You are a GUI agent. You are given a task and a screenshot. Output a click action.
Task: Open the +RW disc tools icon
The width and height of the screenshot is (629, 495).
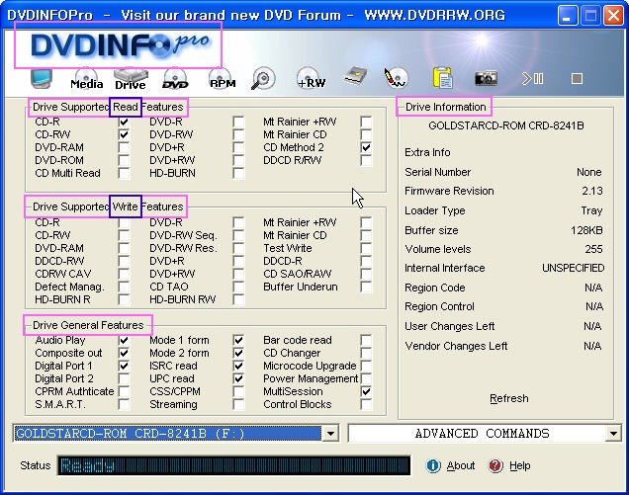311,79
